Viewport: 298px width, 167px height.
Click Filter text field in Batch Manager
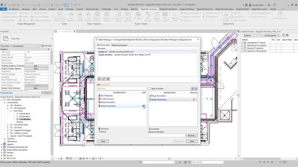click(122, 89)
